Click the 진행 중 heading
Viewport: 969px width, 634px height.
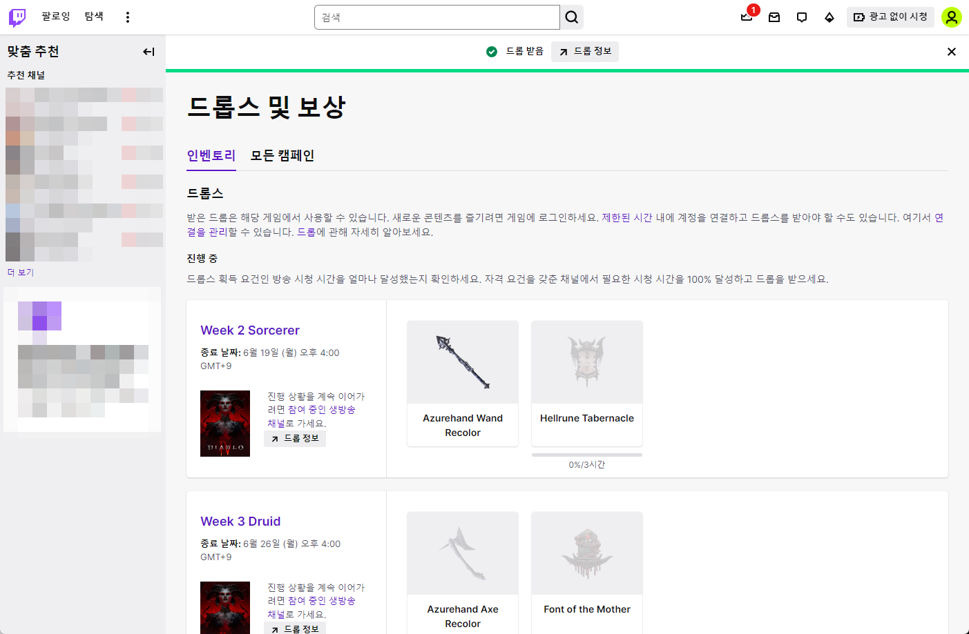tap(202, 259)
